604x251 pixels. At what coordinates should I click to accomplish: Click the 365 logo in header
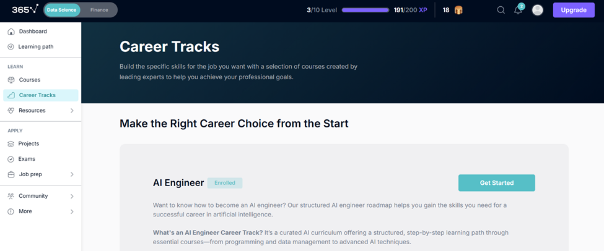25,9
